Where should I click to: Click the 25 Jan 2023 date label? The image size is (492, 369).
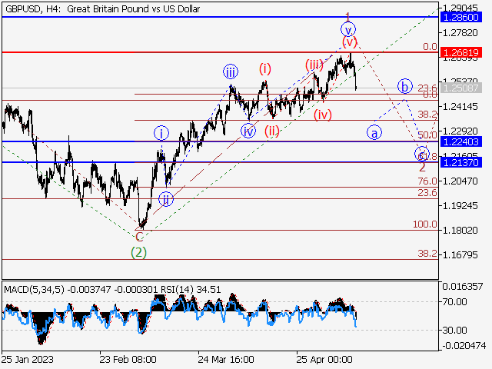pyautogui.click(x=28, y=359)
